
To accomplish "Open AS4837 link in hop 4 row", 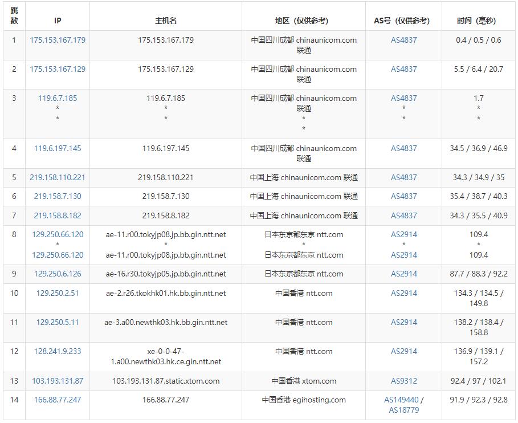I will (403, 148).
